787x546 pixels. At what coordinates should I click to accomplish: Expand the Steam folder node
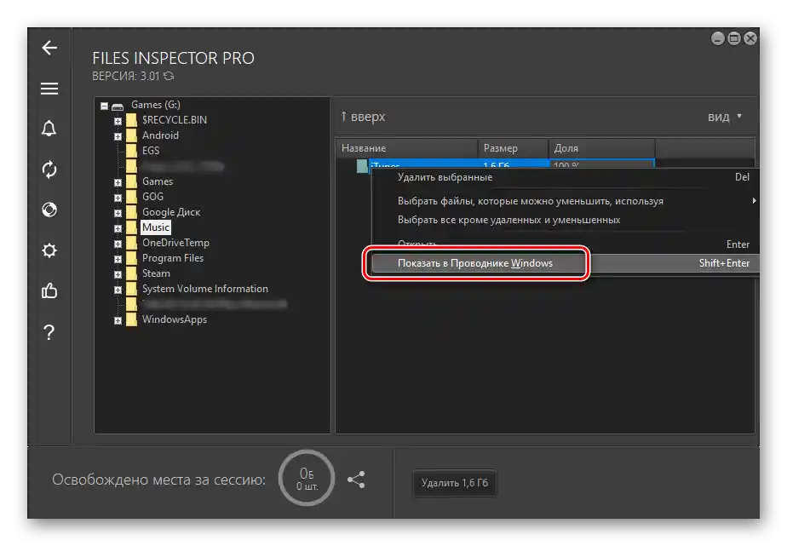click(x=118, y=274)
